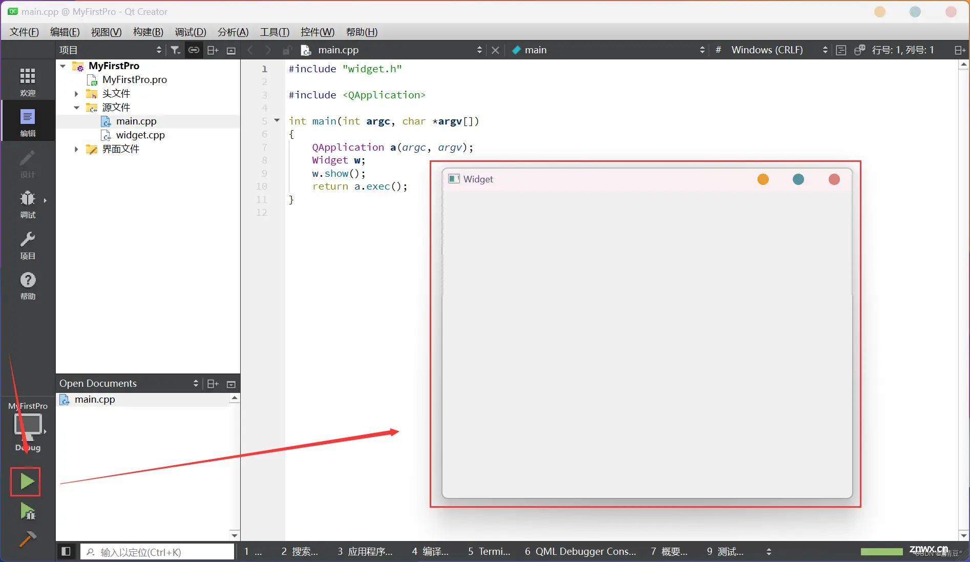Open the 分析(A) menu
The image size is (970, 562).
pyautogui.click(x=233, y=32)
